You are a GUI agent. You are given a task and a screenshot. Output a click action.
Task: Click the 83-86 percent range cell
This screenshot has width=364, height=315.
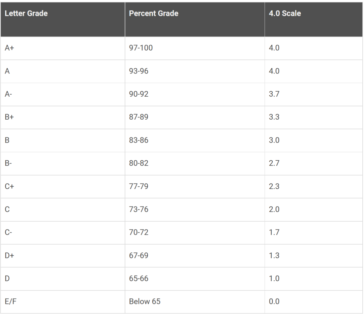click(x=195, y=140)
